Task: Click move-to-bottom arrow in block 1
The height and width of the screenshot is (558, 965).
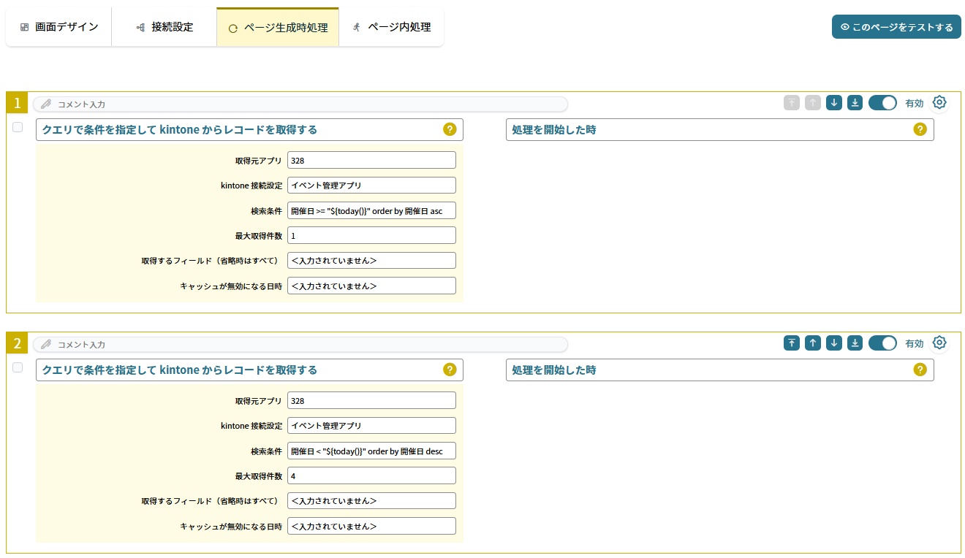Action: click(x=855, y=103)
